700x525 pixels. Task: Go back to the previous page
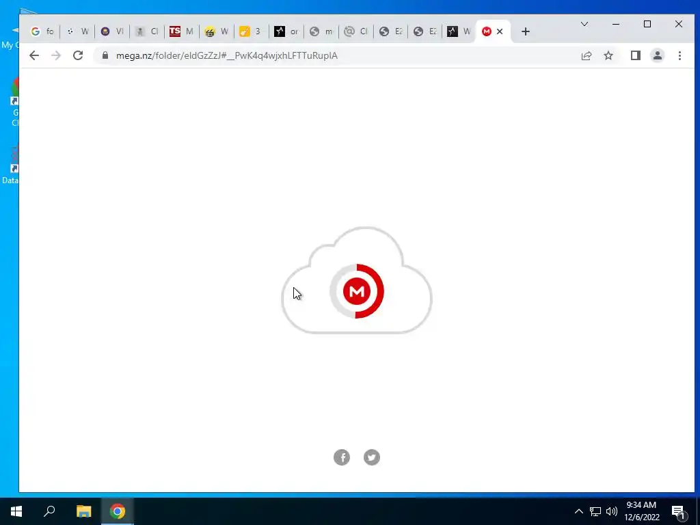click(x=34, y=55)
